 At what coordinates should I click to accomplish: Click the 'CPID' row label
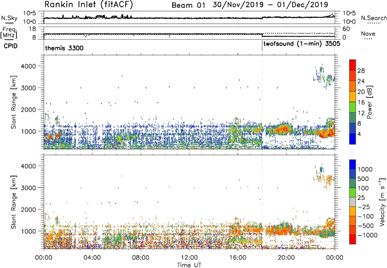tap(11, 46)
